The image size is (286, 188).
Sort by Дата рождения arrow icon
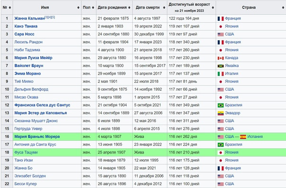pos(129,8)
